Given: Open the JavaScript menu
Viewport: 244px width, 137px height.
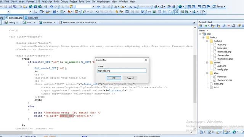Looking at the screenshot, I should coord(47,2).
